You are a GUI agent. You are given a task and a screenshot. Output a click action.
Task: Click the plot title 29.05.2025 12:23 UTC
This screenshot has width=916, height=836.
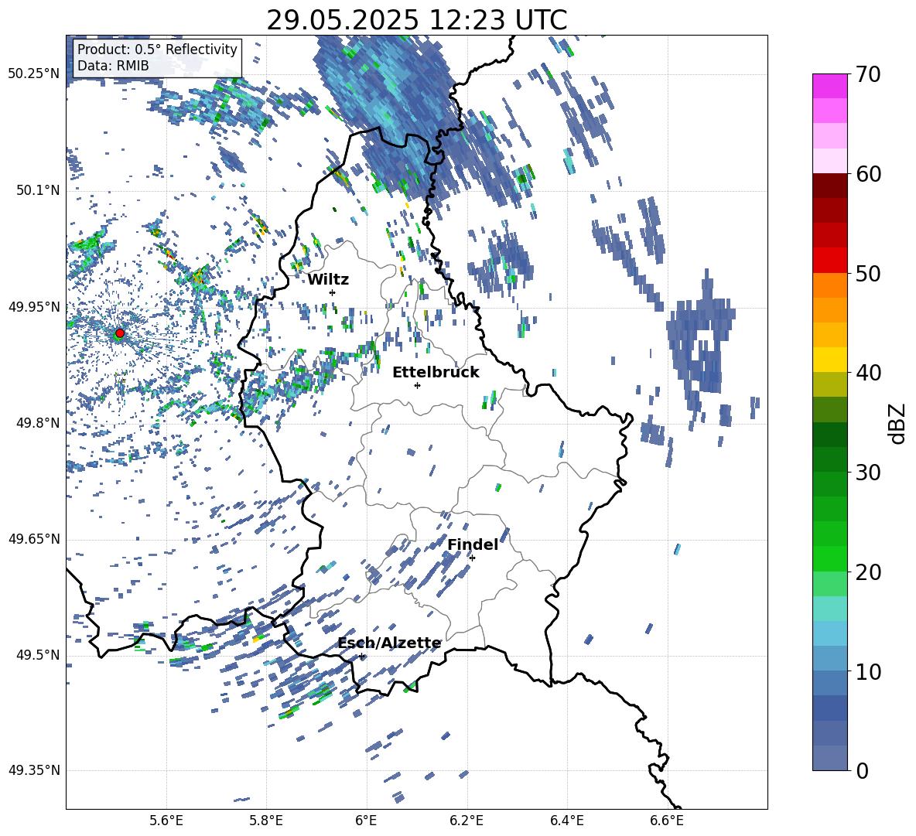point(416,20)
